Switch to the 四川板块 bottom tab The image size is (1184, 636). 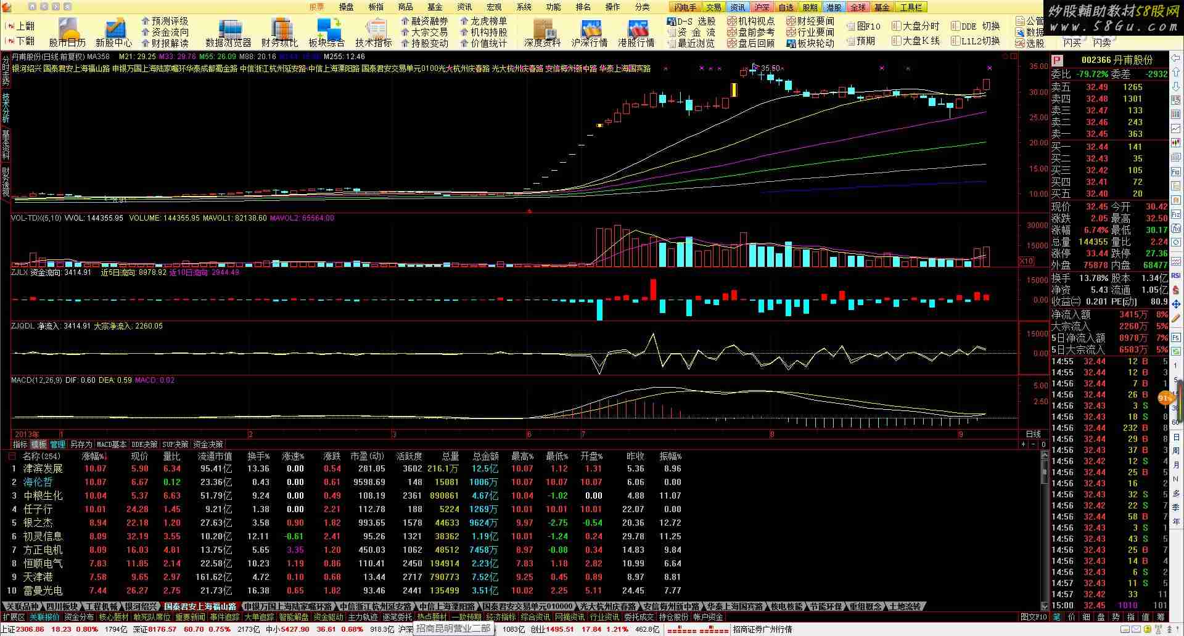point(62,606)
